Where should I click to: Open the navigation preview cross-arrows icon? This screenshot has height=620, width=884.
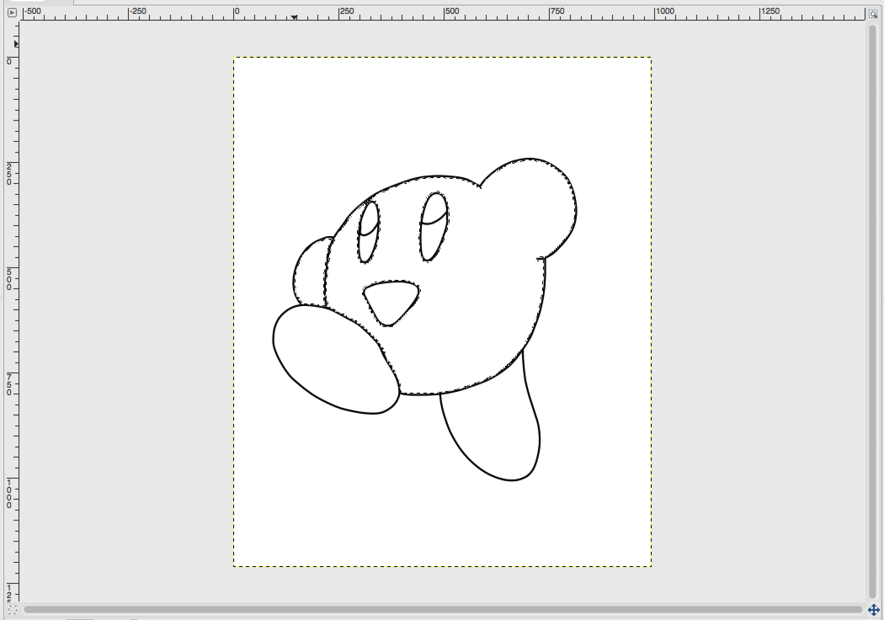873,609
